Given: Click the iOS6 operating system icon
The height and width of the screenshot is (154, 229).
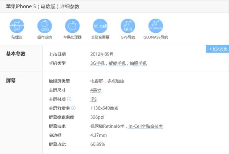Looking at the screenshot, I should (45, 26).
